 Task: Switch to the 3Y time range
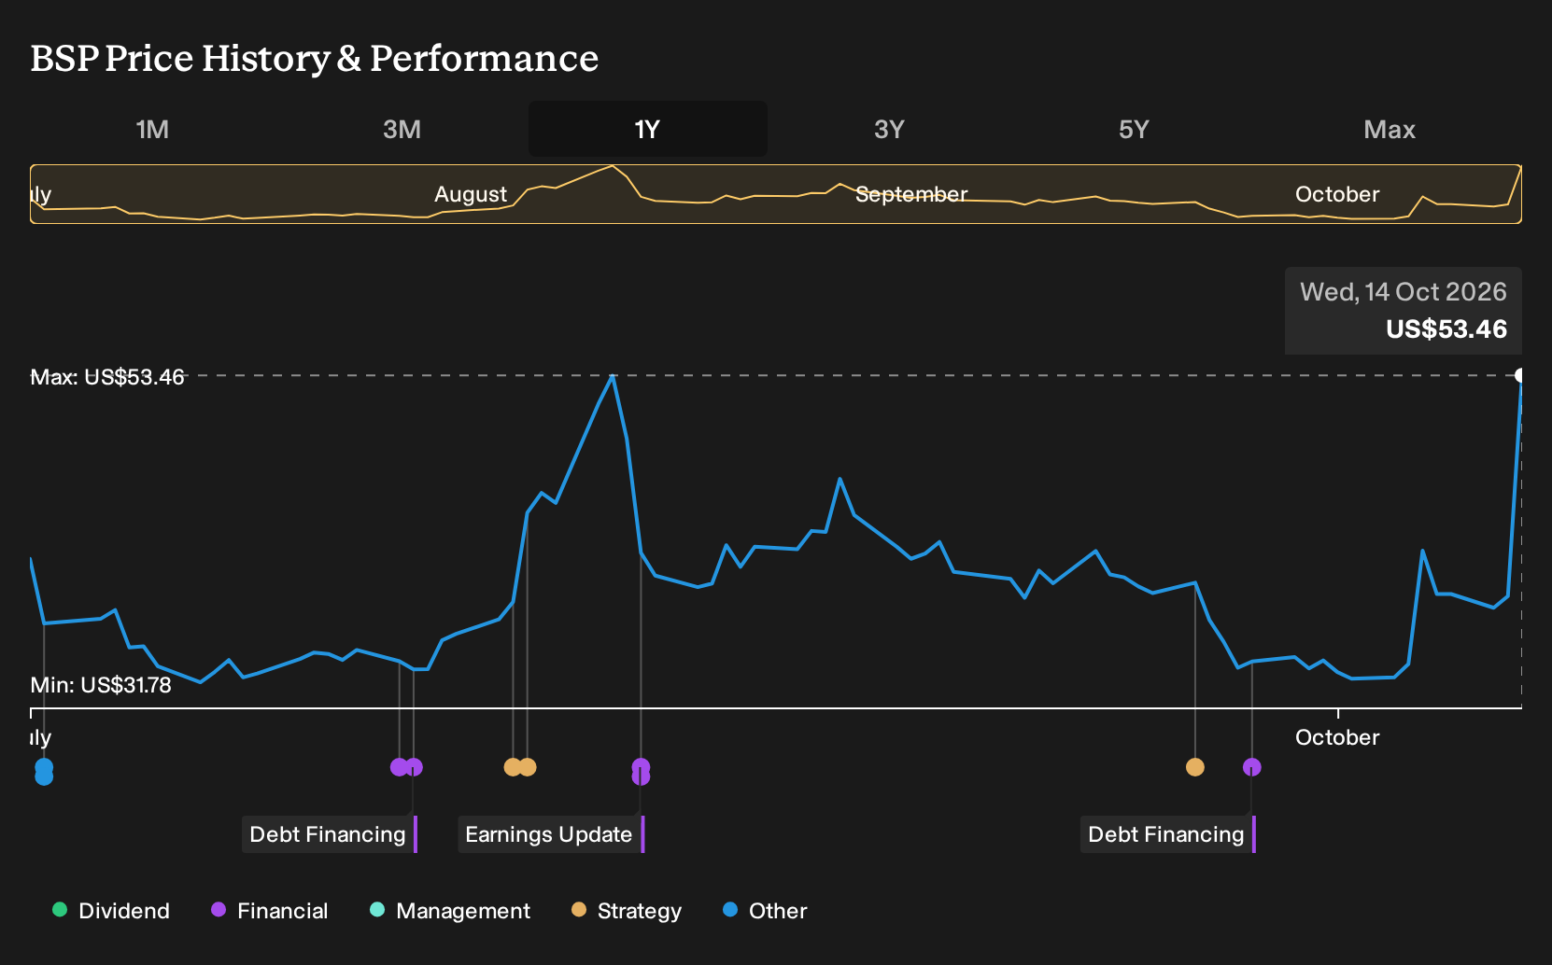pyautogui.click(x=889, y=129)
